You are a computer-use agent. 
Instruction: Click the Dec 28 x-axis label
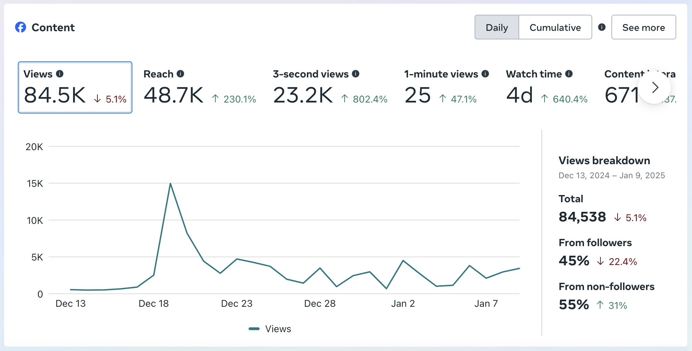click(x=320, y=304)
